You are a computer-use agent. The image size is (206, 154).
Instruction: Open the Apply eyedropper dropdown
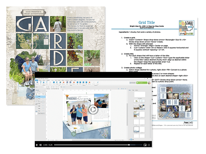coord(98,83)
